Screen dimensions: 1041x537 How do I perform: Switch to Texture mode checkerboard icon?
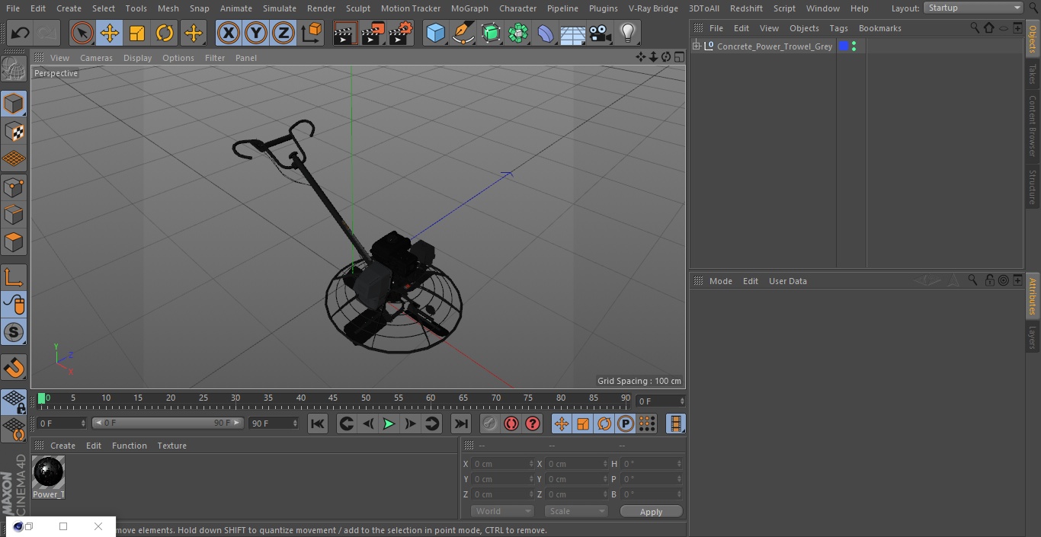pos(14,131)
